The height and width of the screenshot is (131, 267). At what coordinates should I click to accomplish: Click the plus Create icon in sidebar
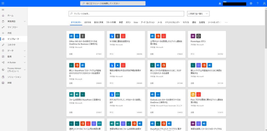coord(3,33)
